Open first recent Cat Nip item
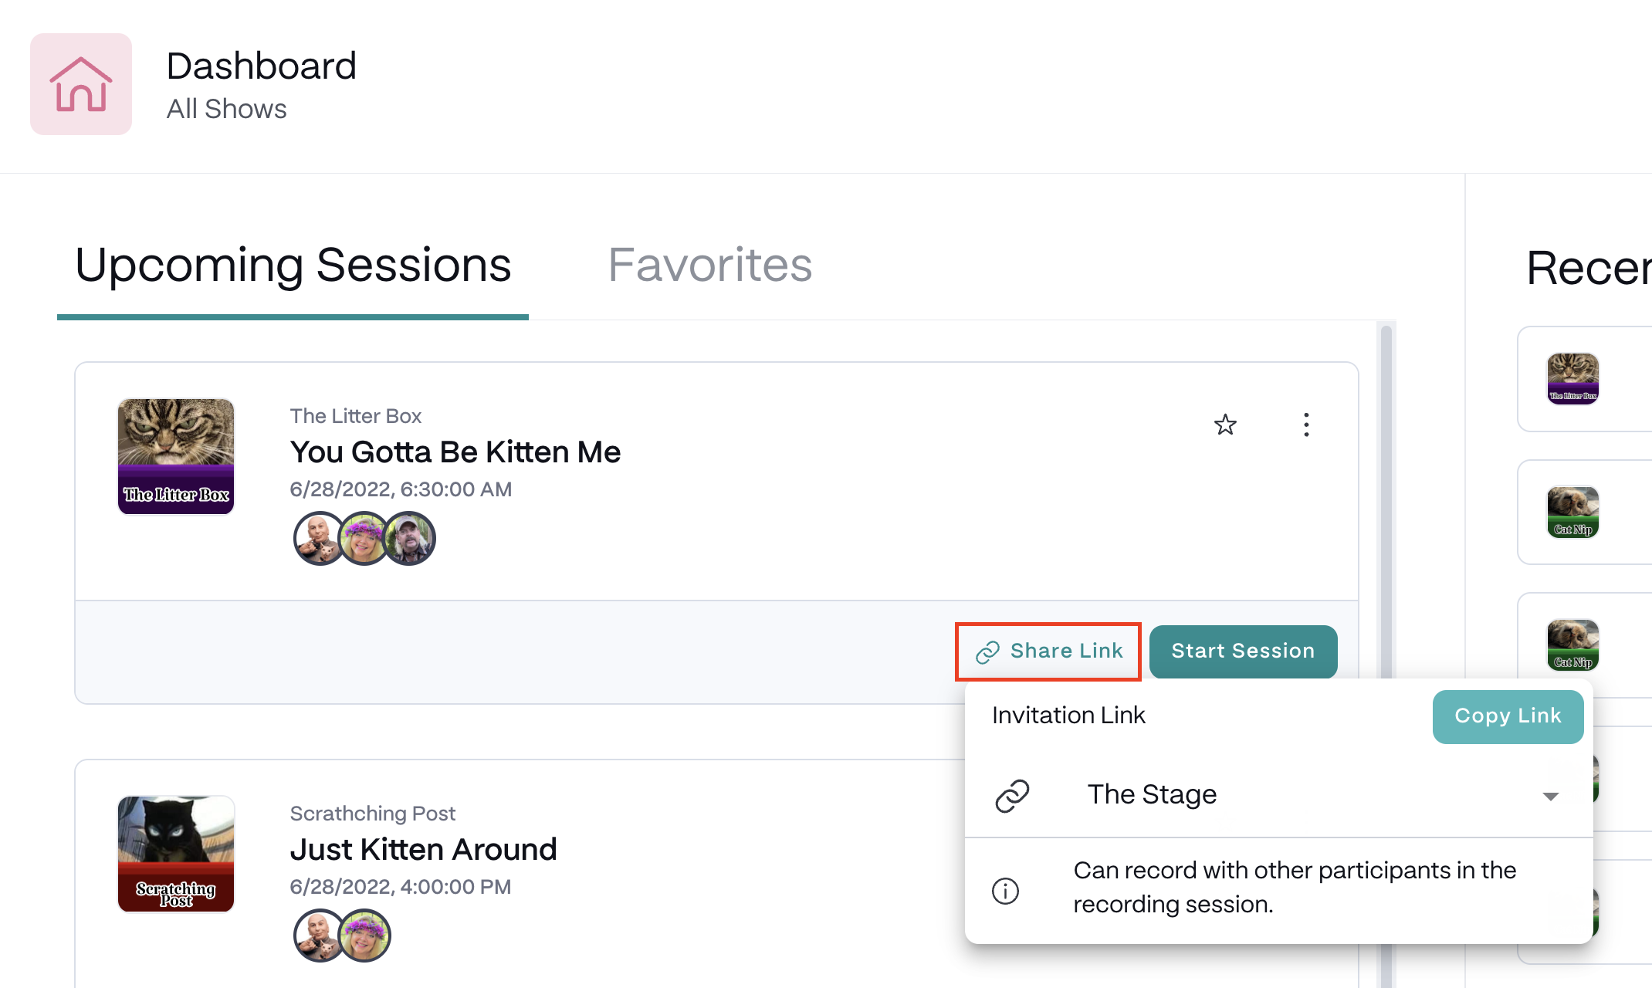 [1572, 512]
